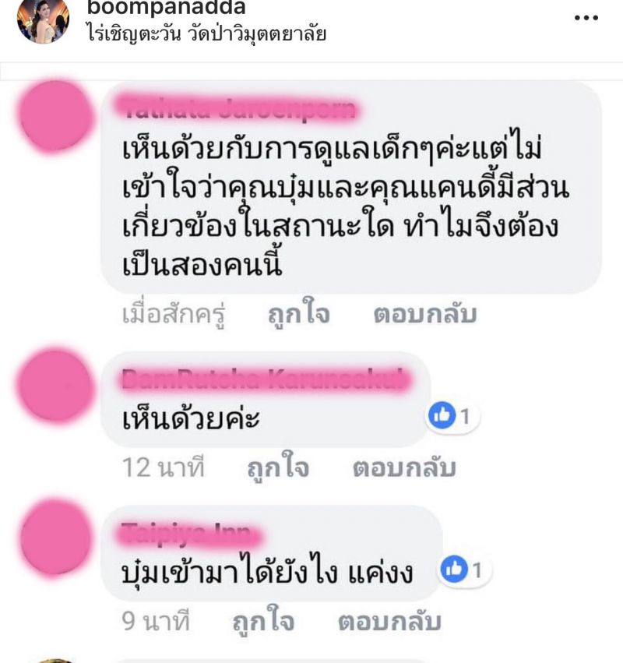Tap the first commenter's pink blurred avatar

55,117
